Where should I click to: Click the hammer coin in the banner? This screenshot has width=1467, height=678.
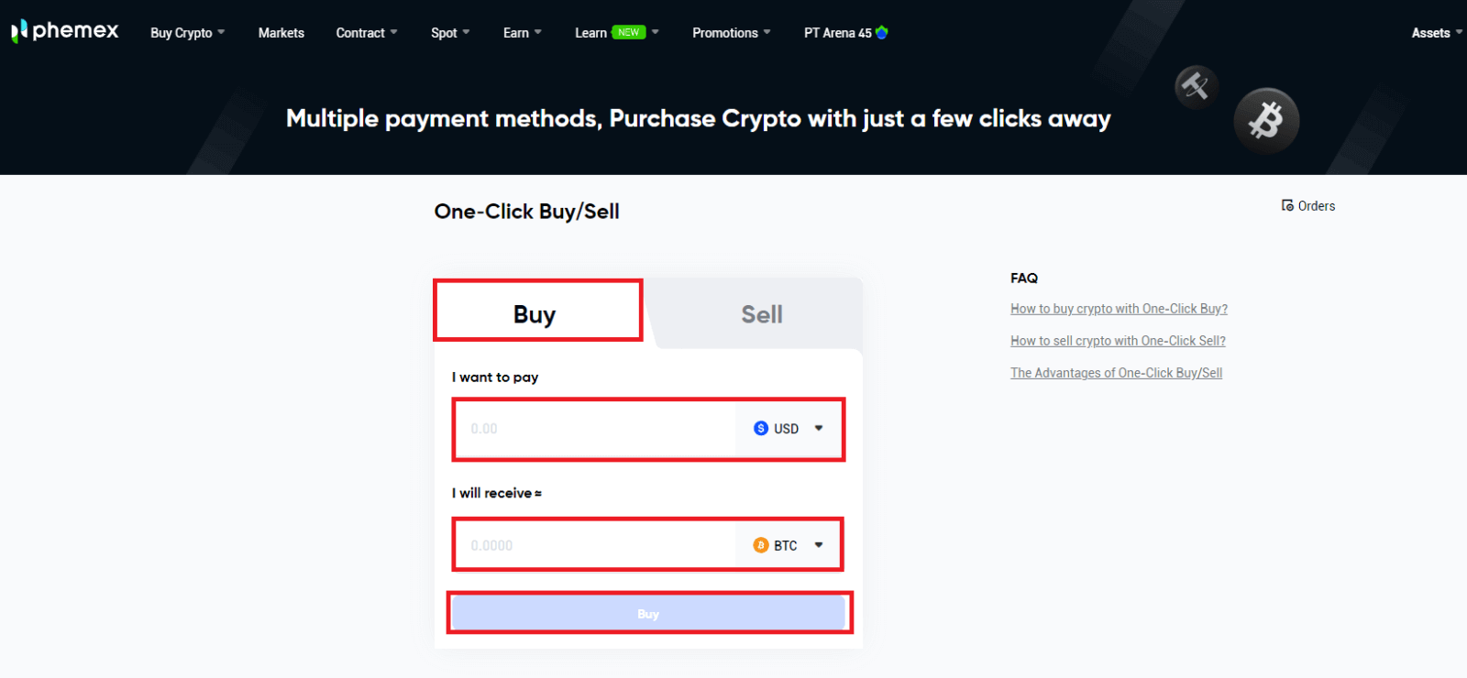click(x=1196, y=87)
